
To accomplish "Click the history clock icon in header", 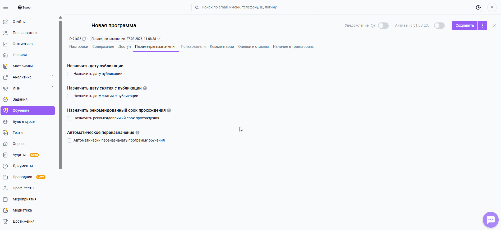I will (x=478, y=7).
